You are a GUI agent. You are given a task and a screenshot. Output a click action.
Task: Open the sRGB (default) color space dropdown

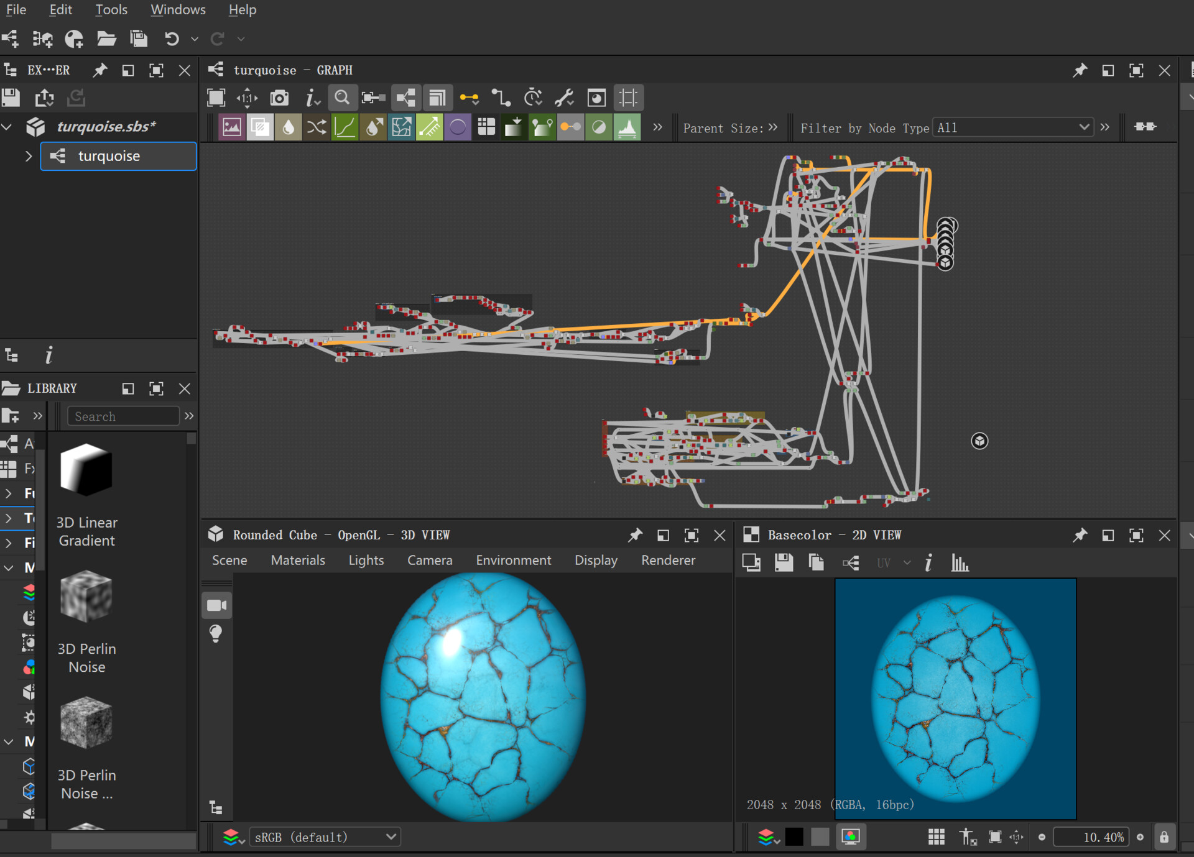coord(325,837)
